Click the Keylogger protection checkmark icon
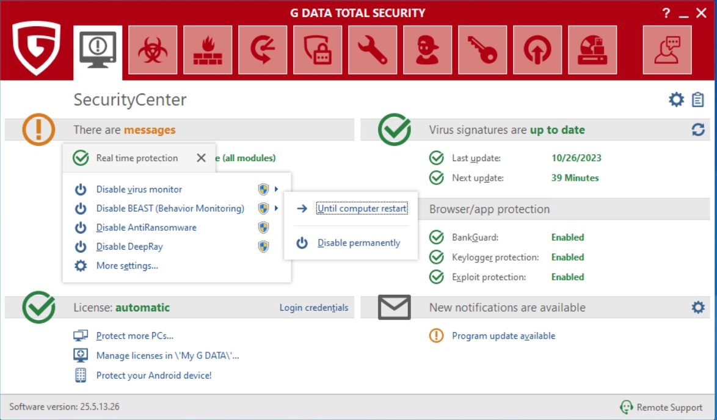 click(x=437, y=257)
